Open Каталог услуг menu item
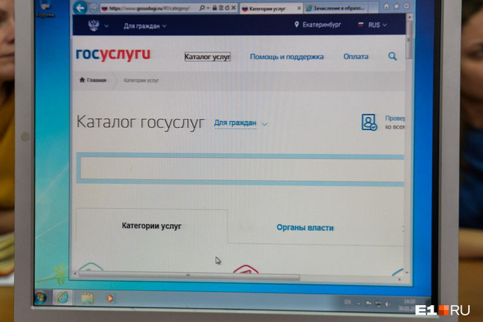This screenshot has height=322, width=483. pyautogui.click(x=208, y=57)
